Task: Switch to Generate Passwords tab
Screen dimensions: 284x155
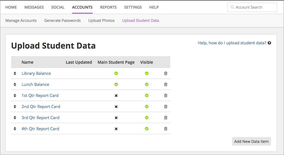Action: [x=62, y=21]
